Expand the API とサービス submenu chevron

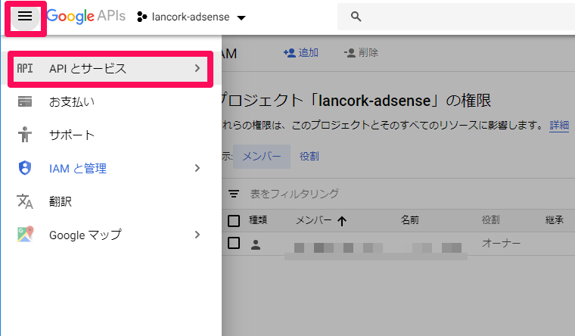[197, 68]
